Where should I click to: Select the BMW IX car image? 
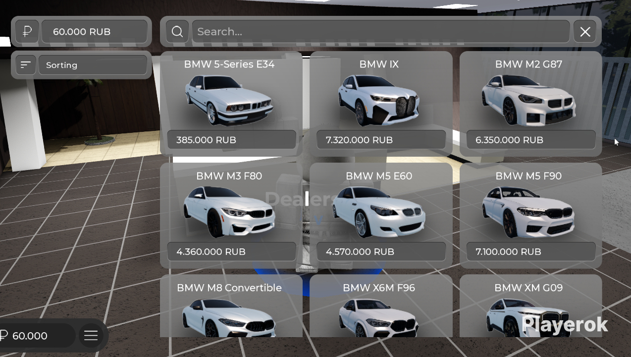379,100
